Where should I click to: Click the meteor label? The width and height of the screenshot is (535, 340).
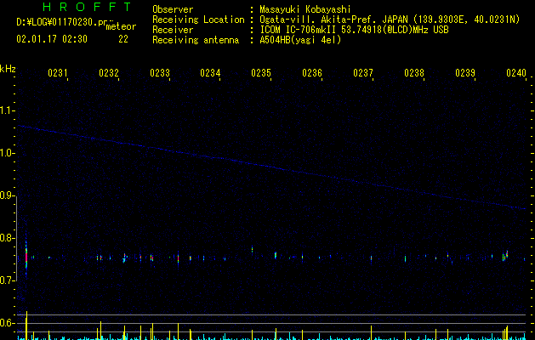point(121,26)
